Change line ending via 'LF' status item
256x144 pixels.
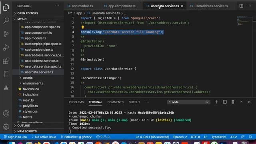(206, 137)
